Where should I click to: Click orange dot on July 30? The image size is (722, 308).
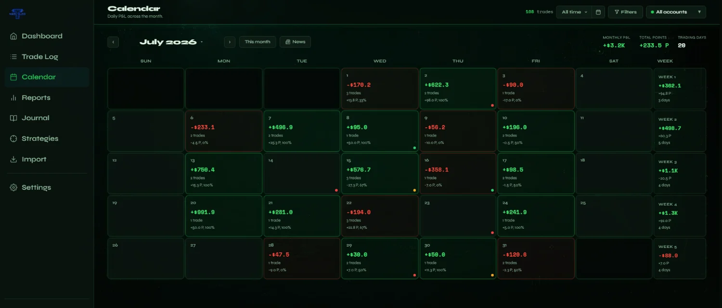(492, 275)
